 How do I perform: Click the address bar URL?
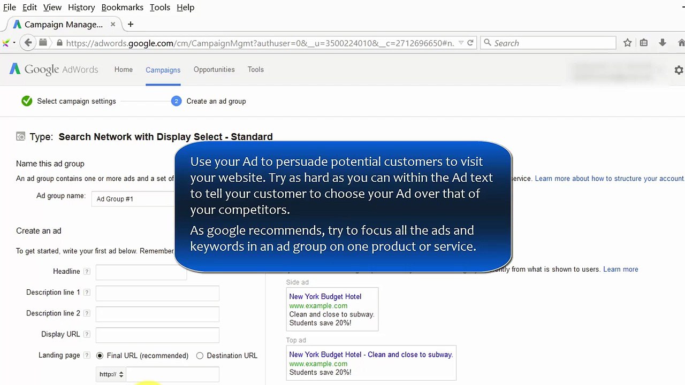pos(260,43)
